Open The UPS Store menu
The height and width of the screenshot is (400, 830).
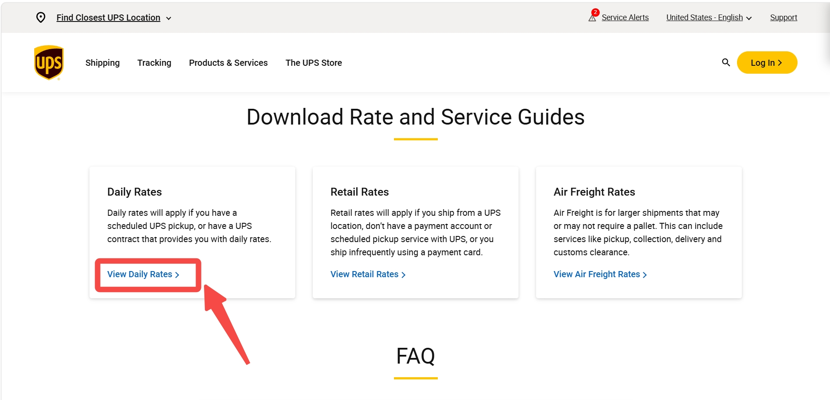[314, 63]
